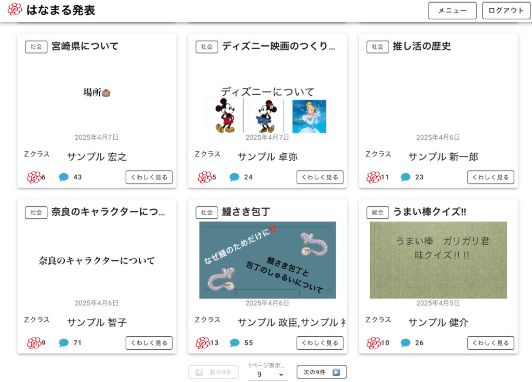Click hanamaru flower icon on 推し活の歴史 card
The image size is (532, 382).
click(373, 177)
